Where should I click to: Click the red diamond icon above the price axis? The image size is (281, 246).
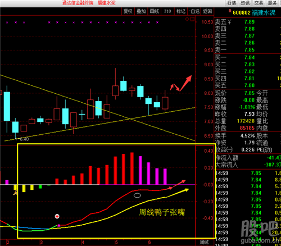[187, 19]
